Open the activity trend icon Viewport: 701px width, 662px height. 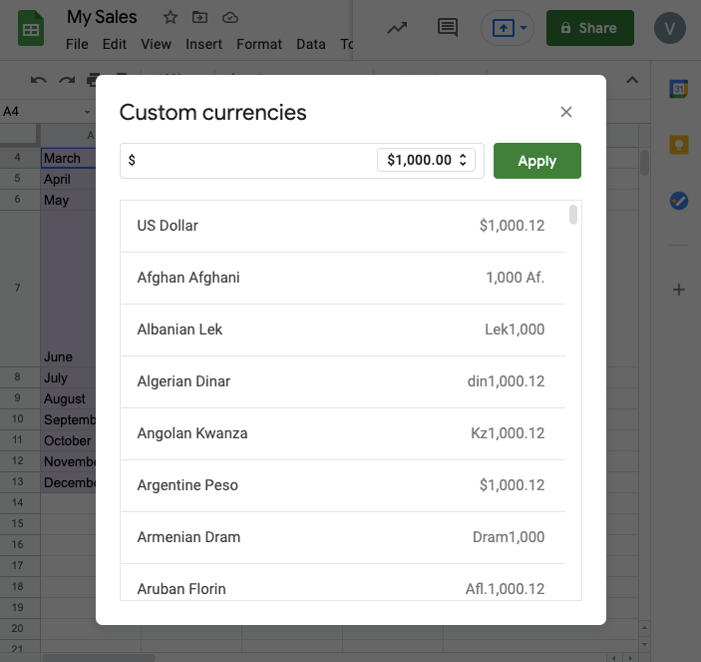click(397, 28)
